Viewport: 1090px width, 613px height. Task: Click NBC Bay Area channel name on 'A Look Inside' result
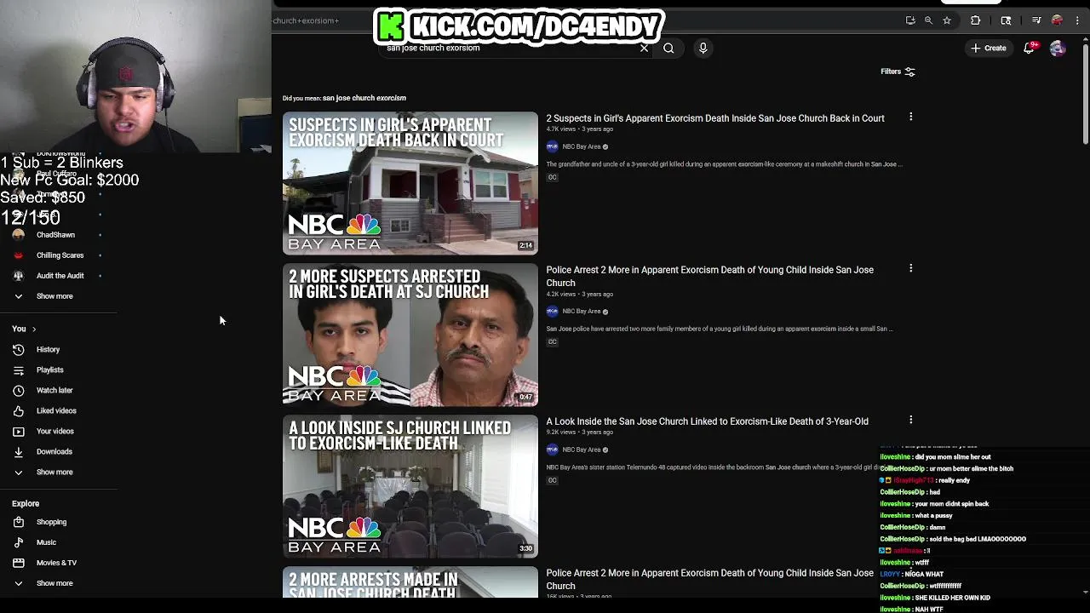pyautogui.click(x=582, y=450)
